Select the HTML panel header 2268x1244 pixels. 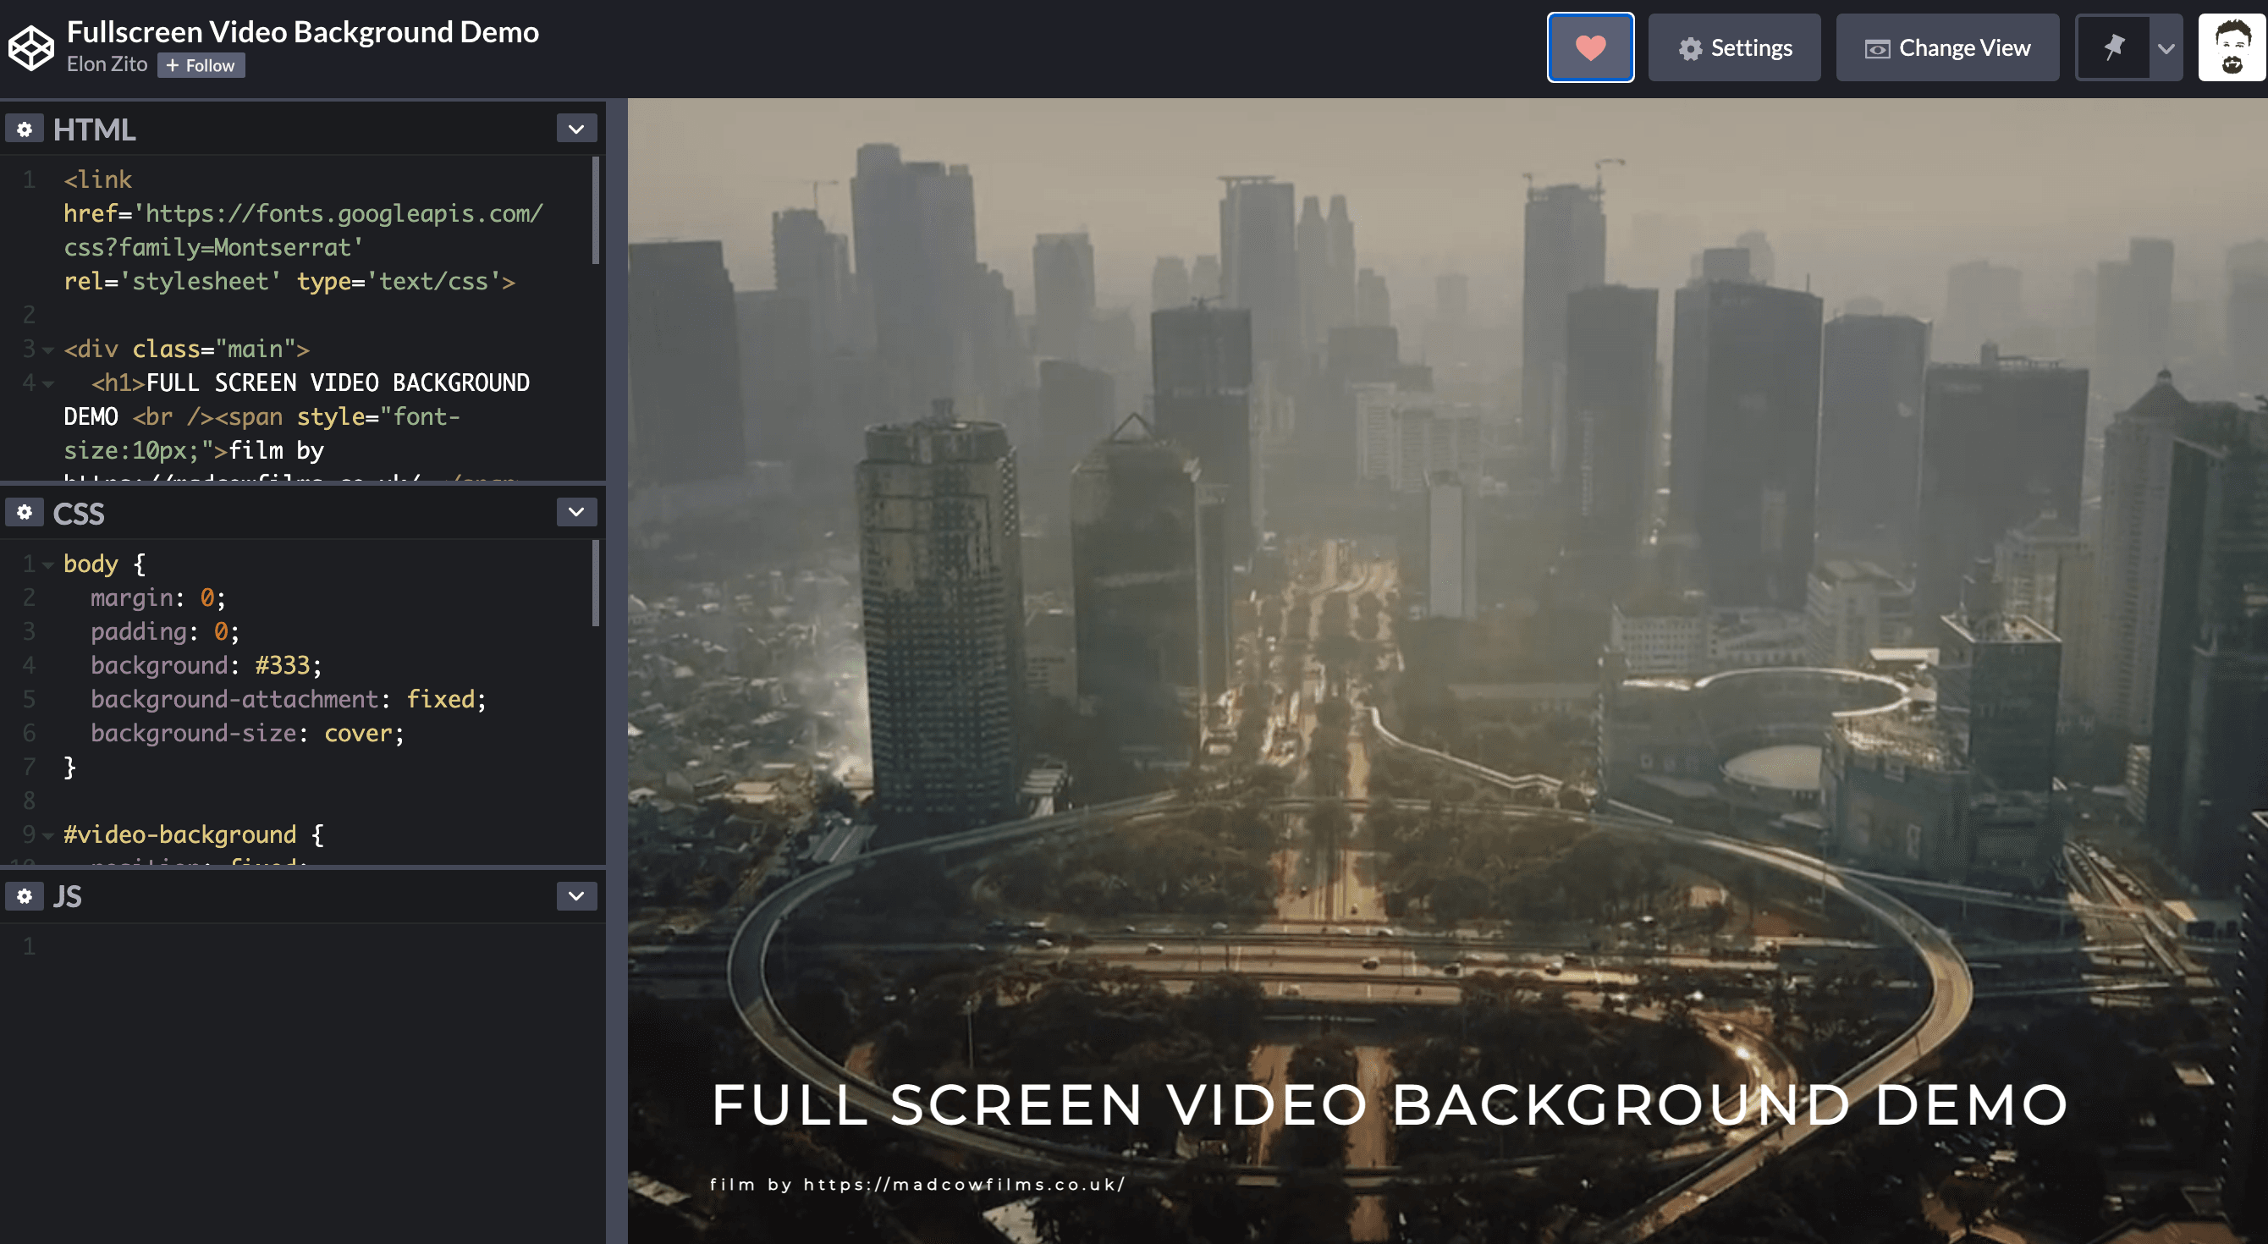point(94,129)
